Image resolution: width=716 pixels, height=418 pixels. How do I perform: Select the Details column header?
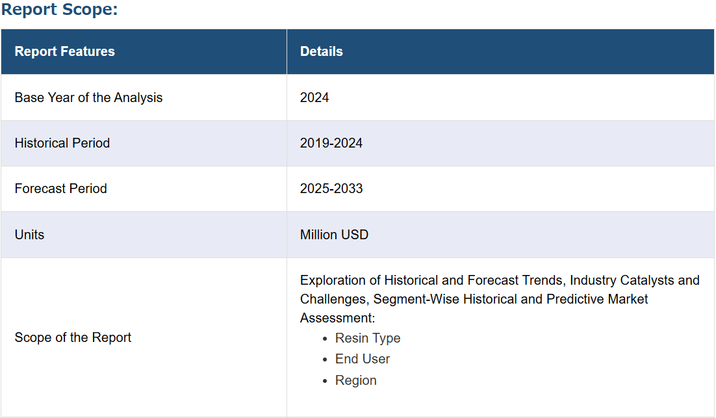321,51
